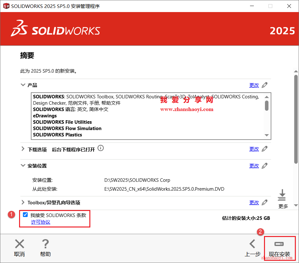Screen dimensions: 299x263
Task: Click the 取消 X icon
Action: (19, 244)
